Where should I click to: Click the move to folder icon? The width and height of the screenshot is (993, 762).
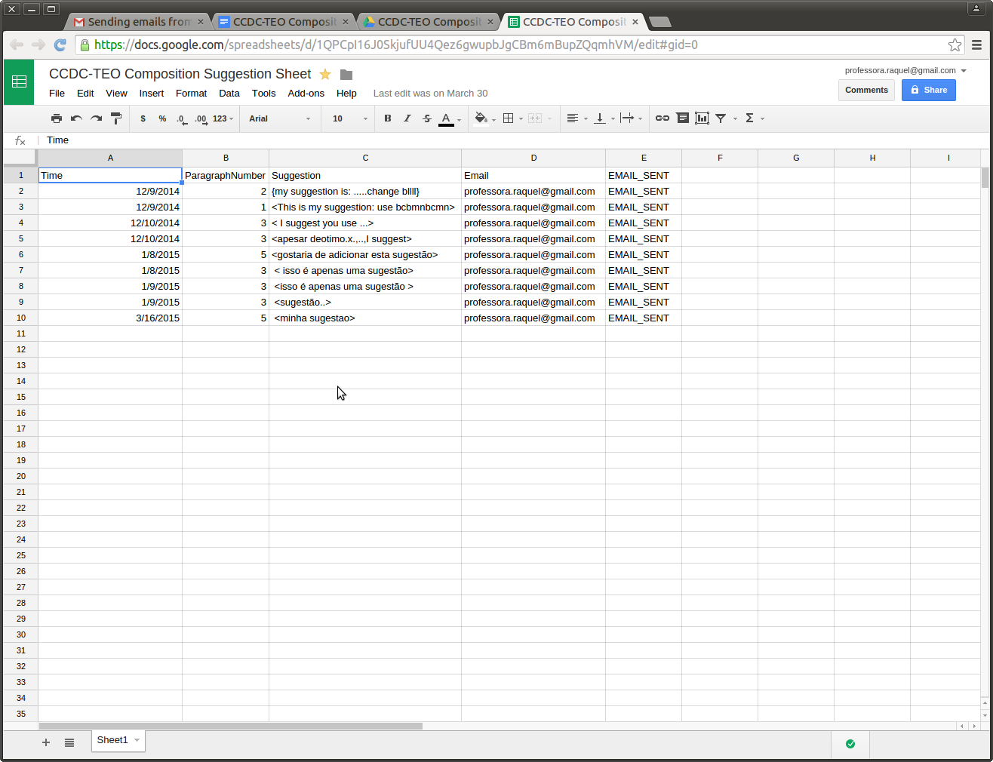(x=346, y=74)
